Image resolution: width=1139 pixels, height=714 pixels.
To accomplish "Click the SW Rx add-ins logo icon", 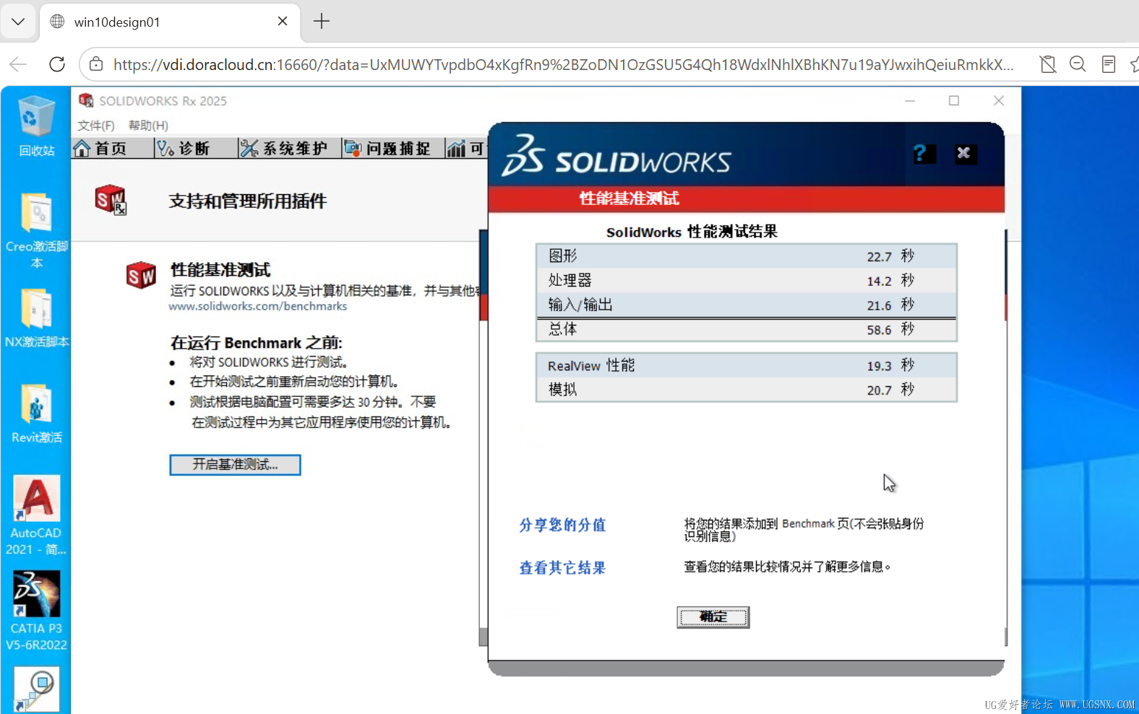I will coord(111,200).
